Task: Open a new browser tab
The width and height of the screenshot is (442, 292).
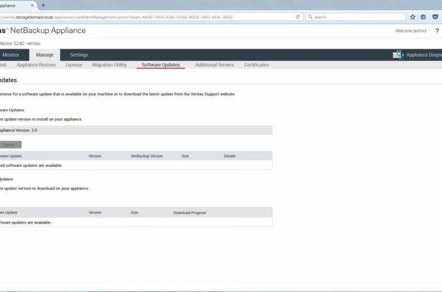Action: click(43, 5)
